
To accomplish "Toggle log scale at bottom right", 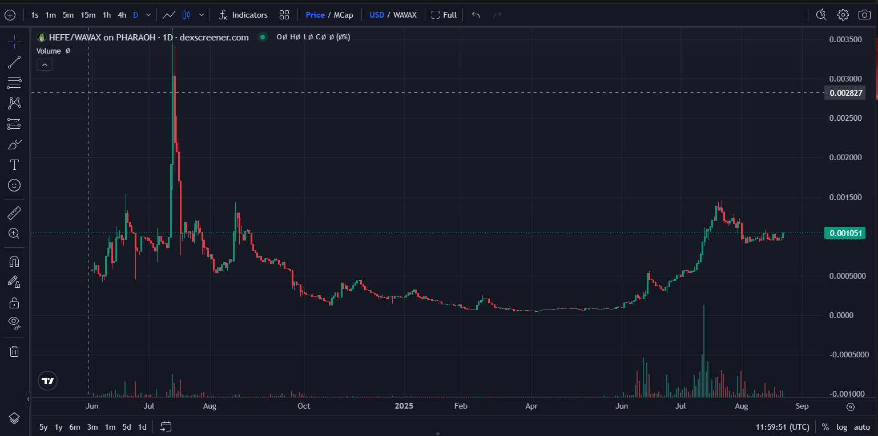I will click(x=841, y=427).
